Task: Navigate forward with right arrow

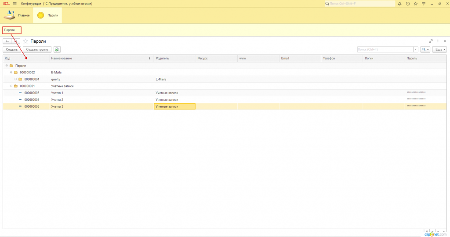Action: coord(16,41)
